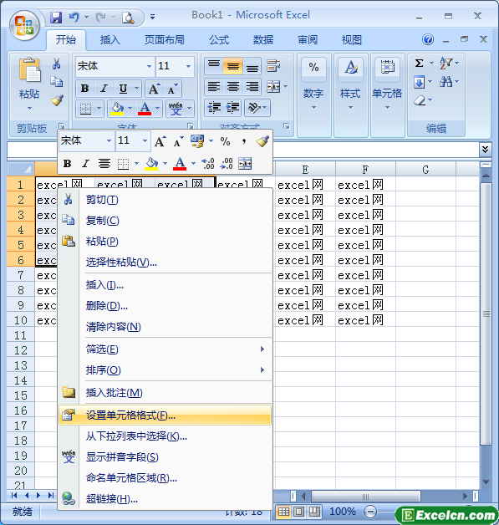The image size is (499, 525).
Task: Click the Find binoculars icon in the editing group
Action: tap(446, 82)
